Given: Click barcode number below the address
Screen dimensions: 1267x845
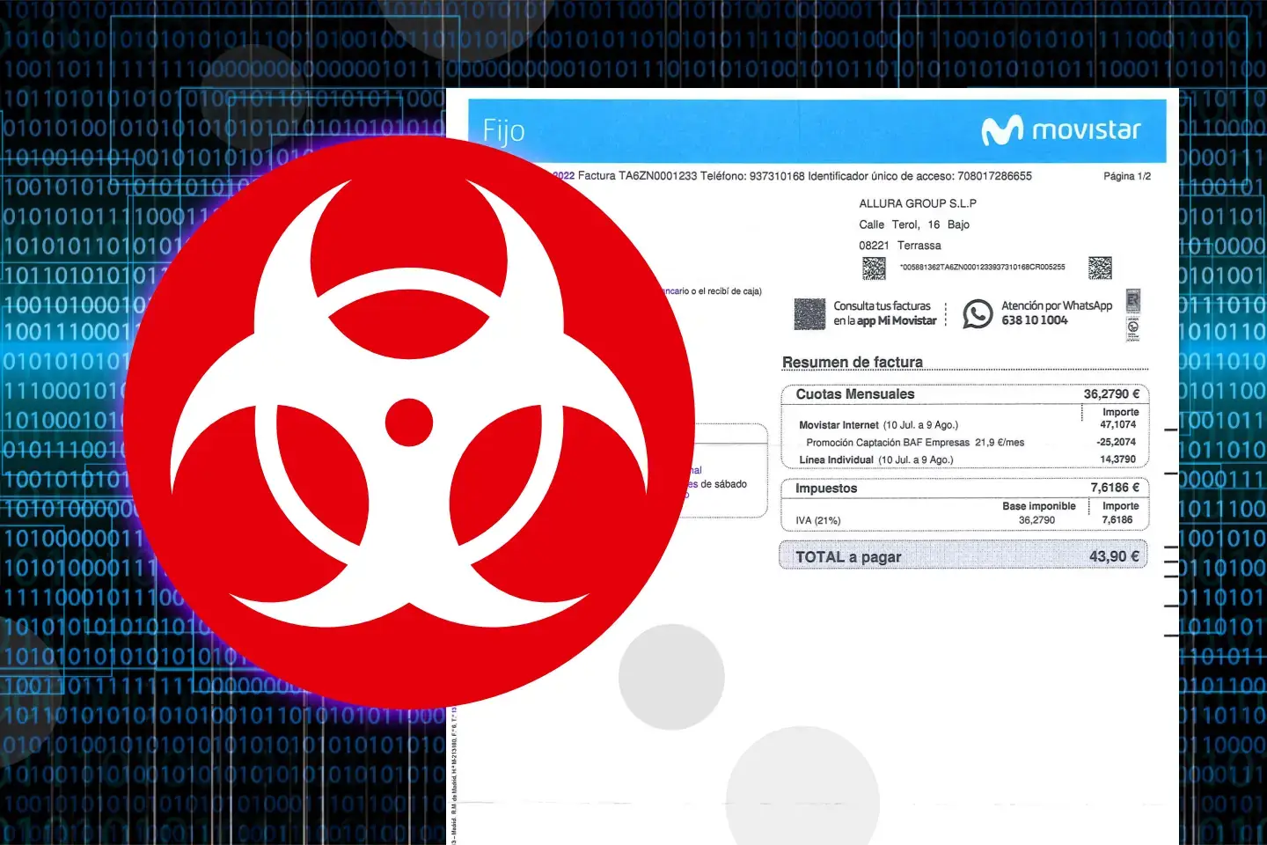Looking at the screenshot, I should point(982,267).
